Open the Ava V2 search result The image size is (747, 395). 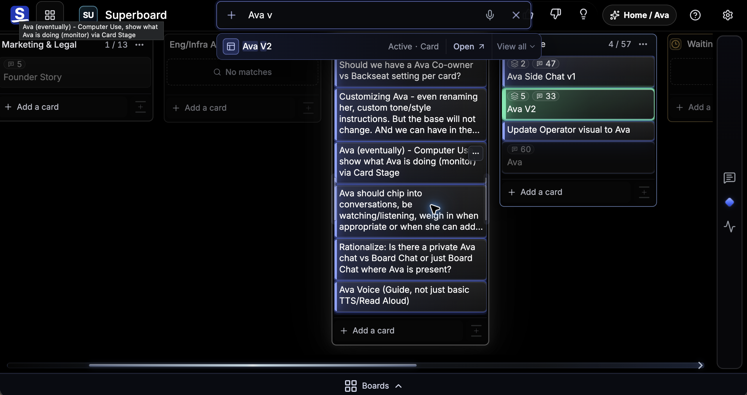[469, 46]
